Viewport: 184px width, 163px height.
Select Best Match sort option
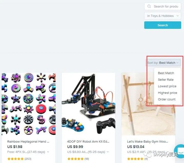tap(166, 73)
